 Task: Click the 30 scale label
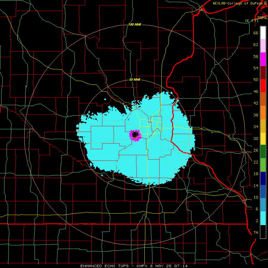[256, 138]
